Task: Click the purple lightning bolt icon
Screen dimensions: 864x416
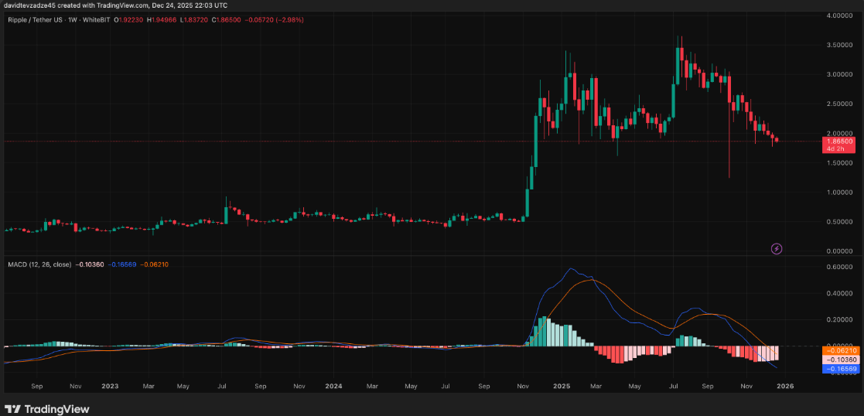Action: tap(777, 249)
